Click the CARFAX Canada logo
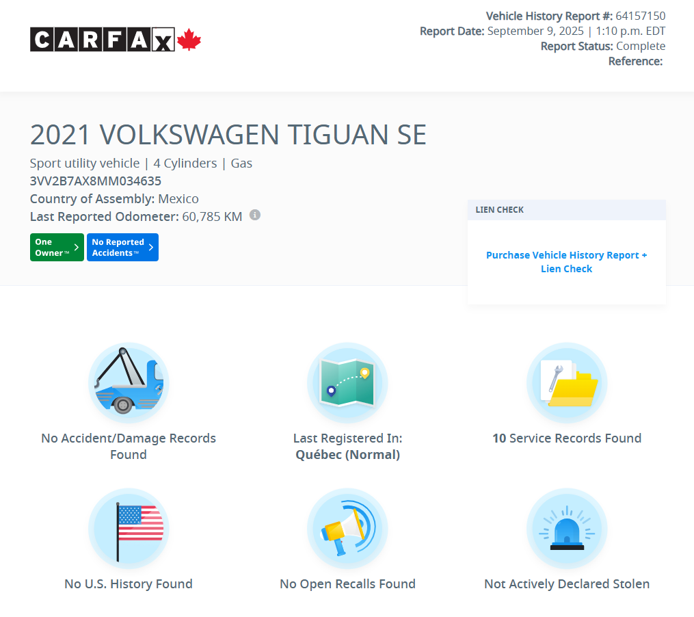Image resolution: width=694 pixels, height=617 pixels. (115, 40)
